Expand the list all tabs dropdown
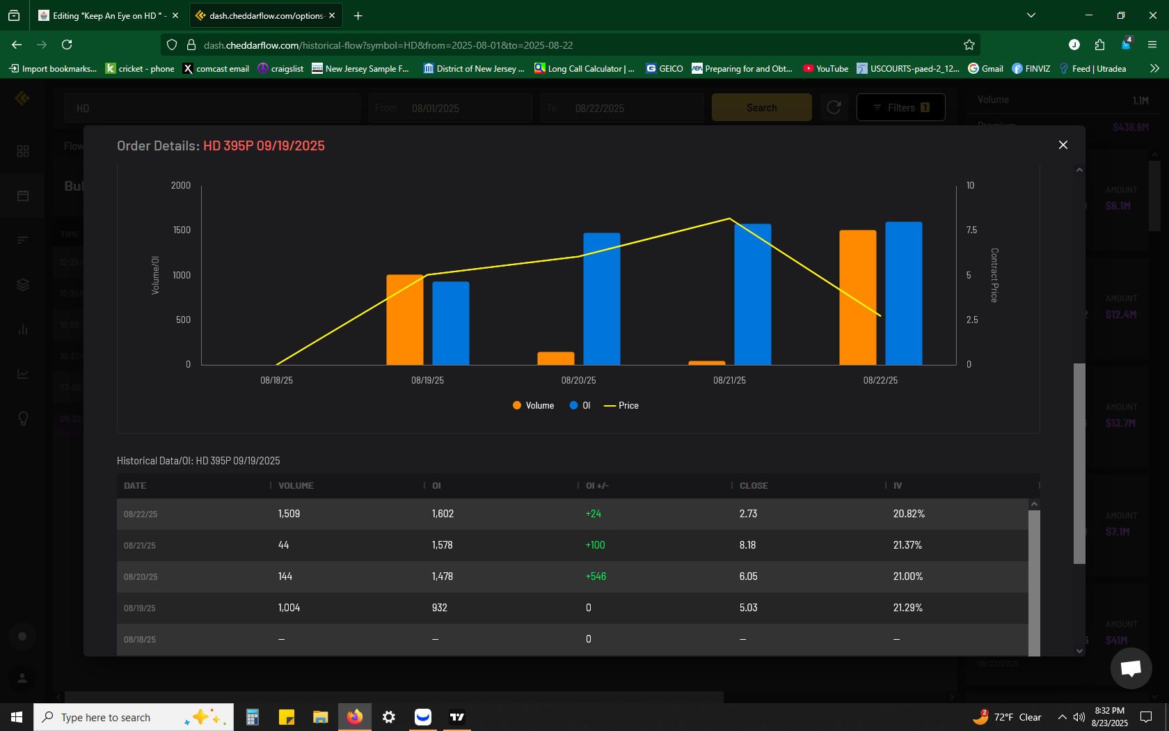 click(1031, 15)
